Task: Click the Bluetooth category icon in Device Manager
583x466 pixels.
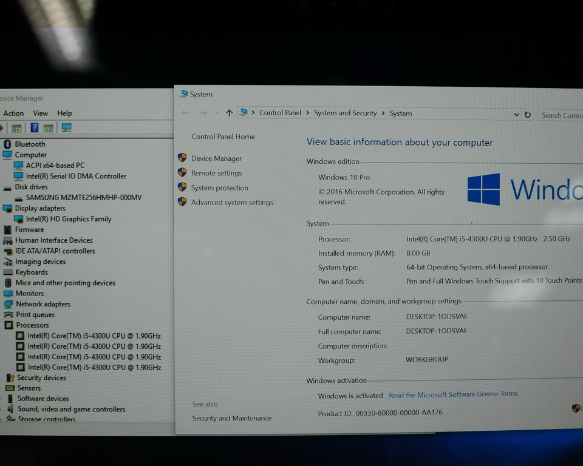Action: tap(7, 144)
